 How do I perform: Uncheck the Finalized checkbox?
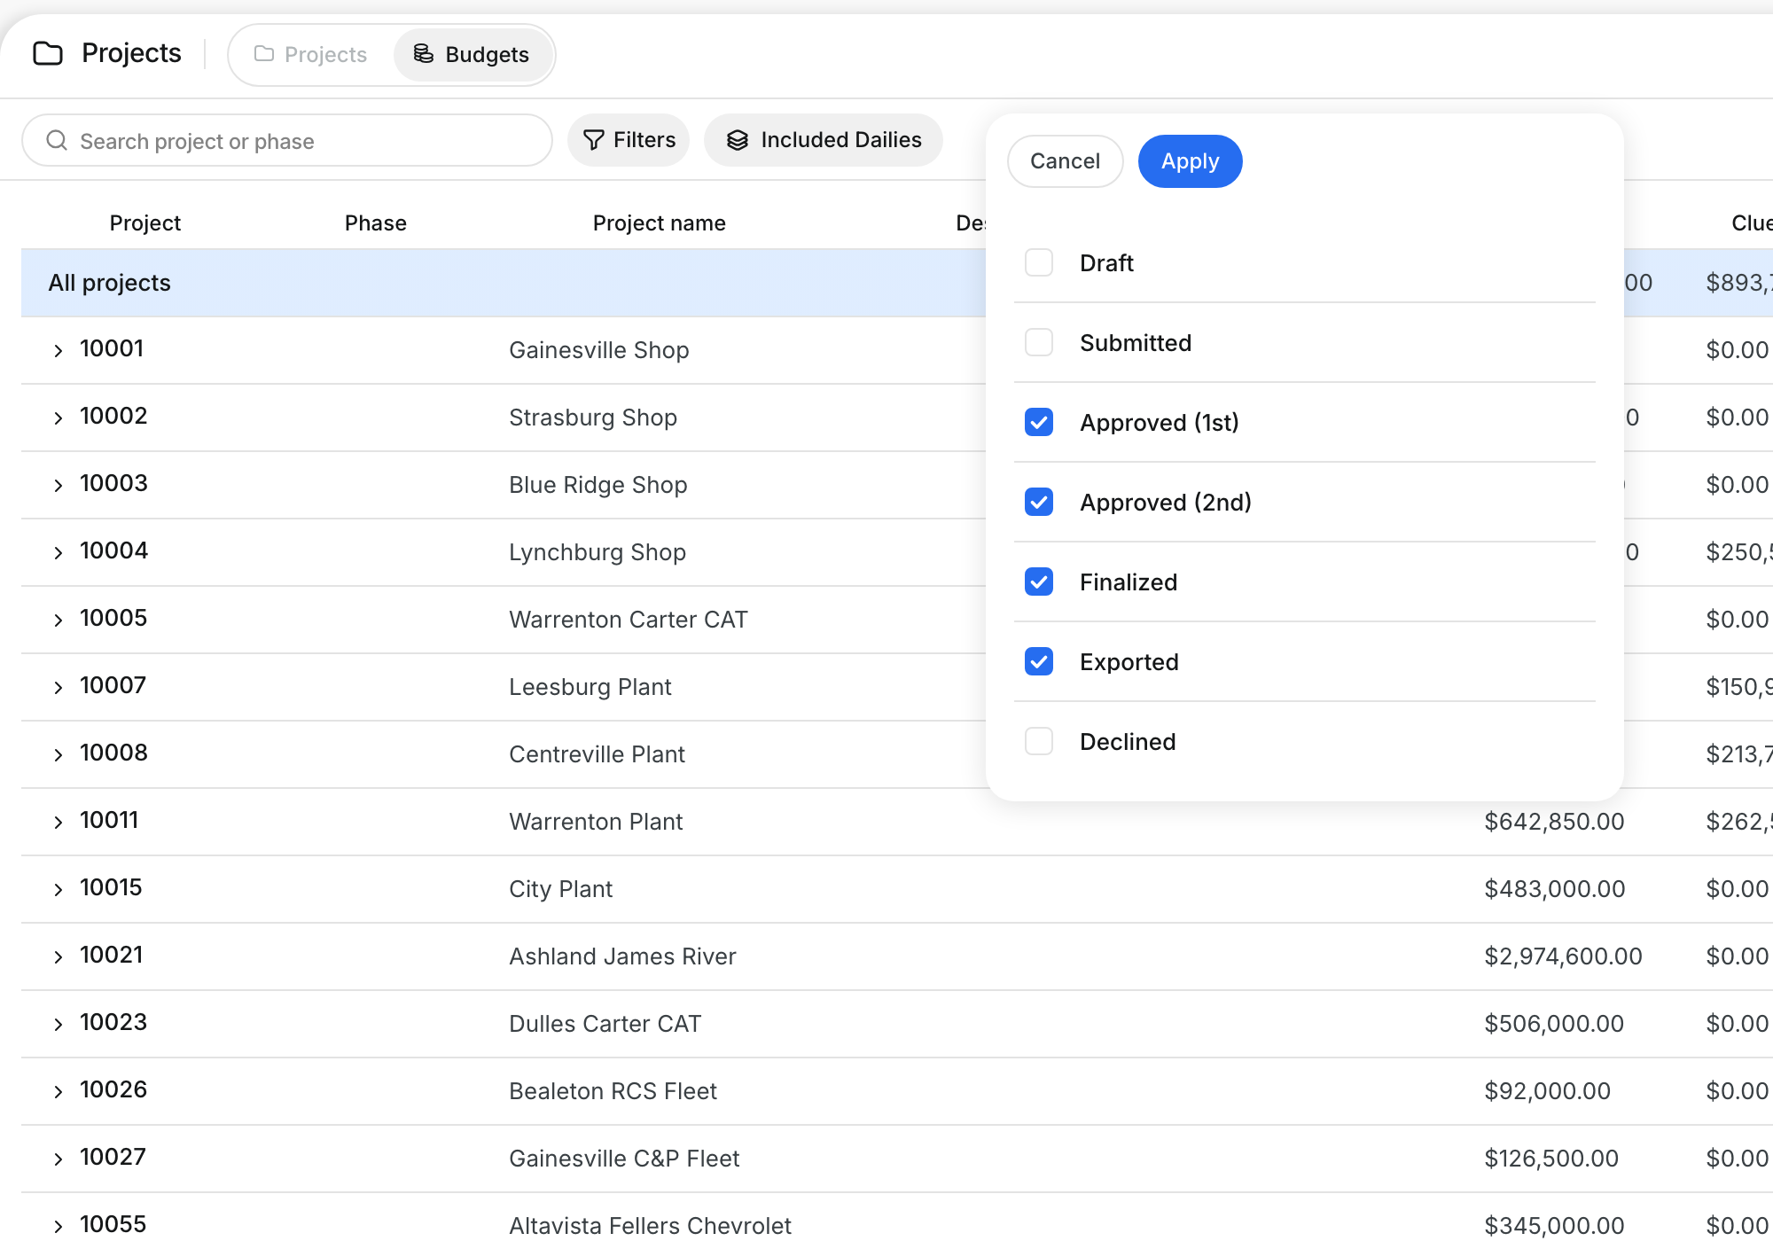pos(1039,582)
